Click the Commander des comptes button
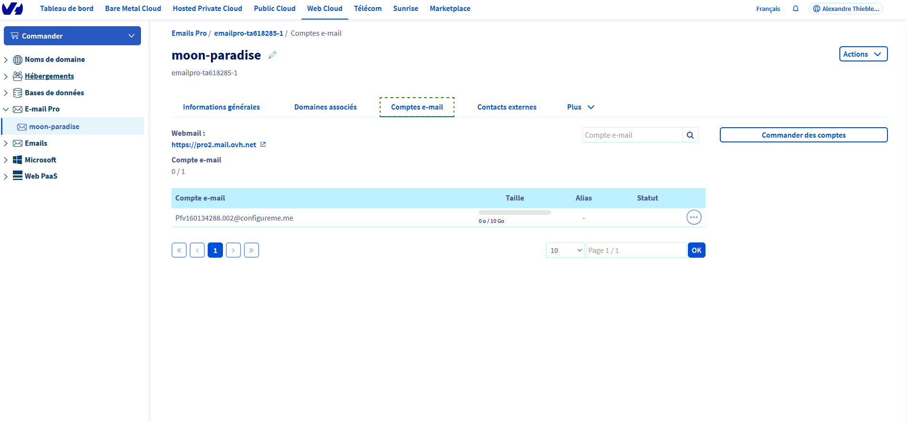Screen dimensions: 907x422 [803, 135]
